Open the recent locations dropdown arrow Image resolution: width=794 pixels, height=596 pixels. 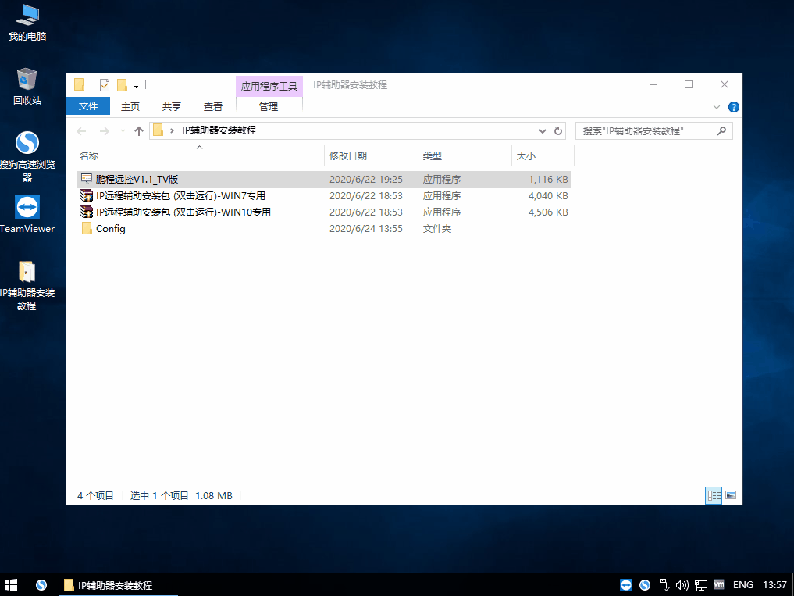(123, 131)
